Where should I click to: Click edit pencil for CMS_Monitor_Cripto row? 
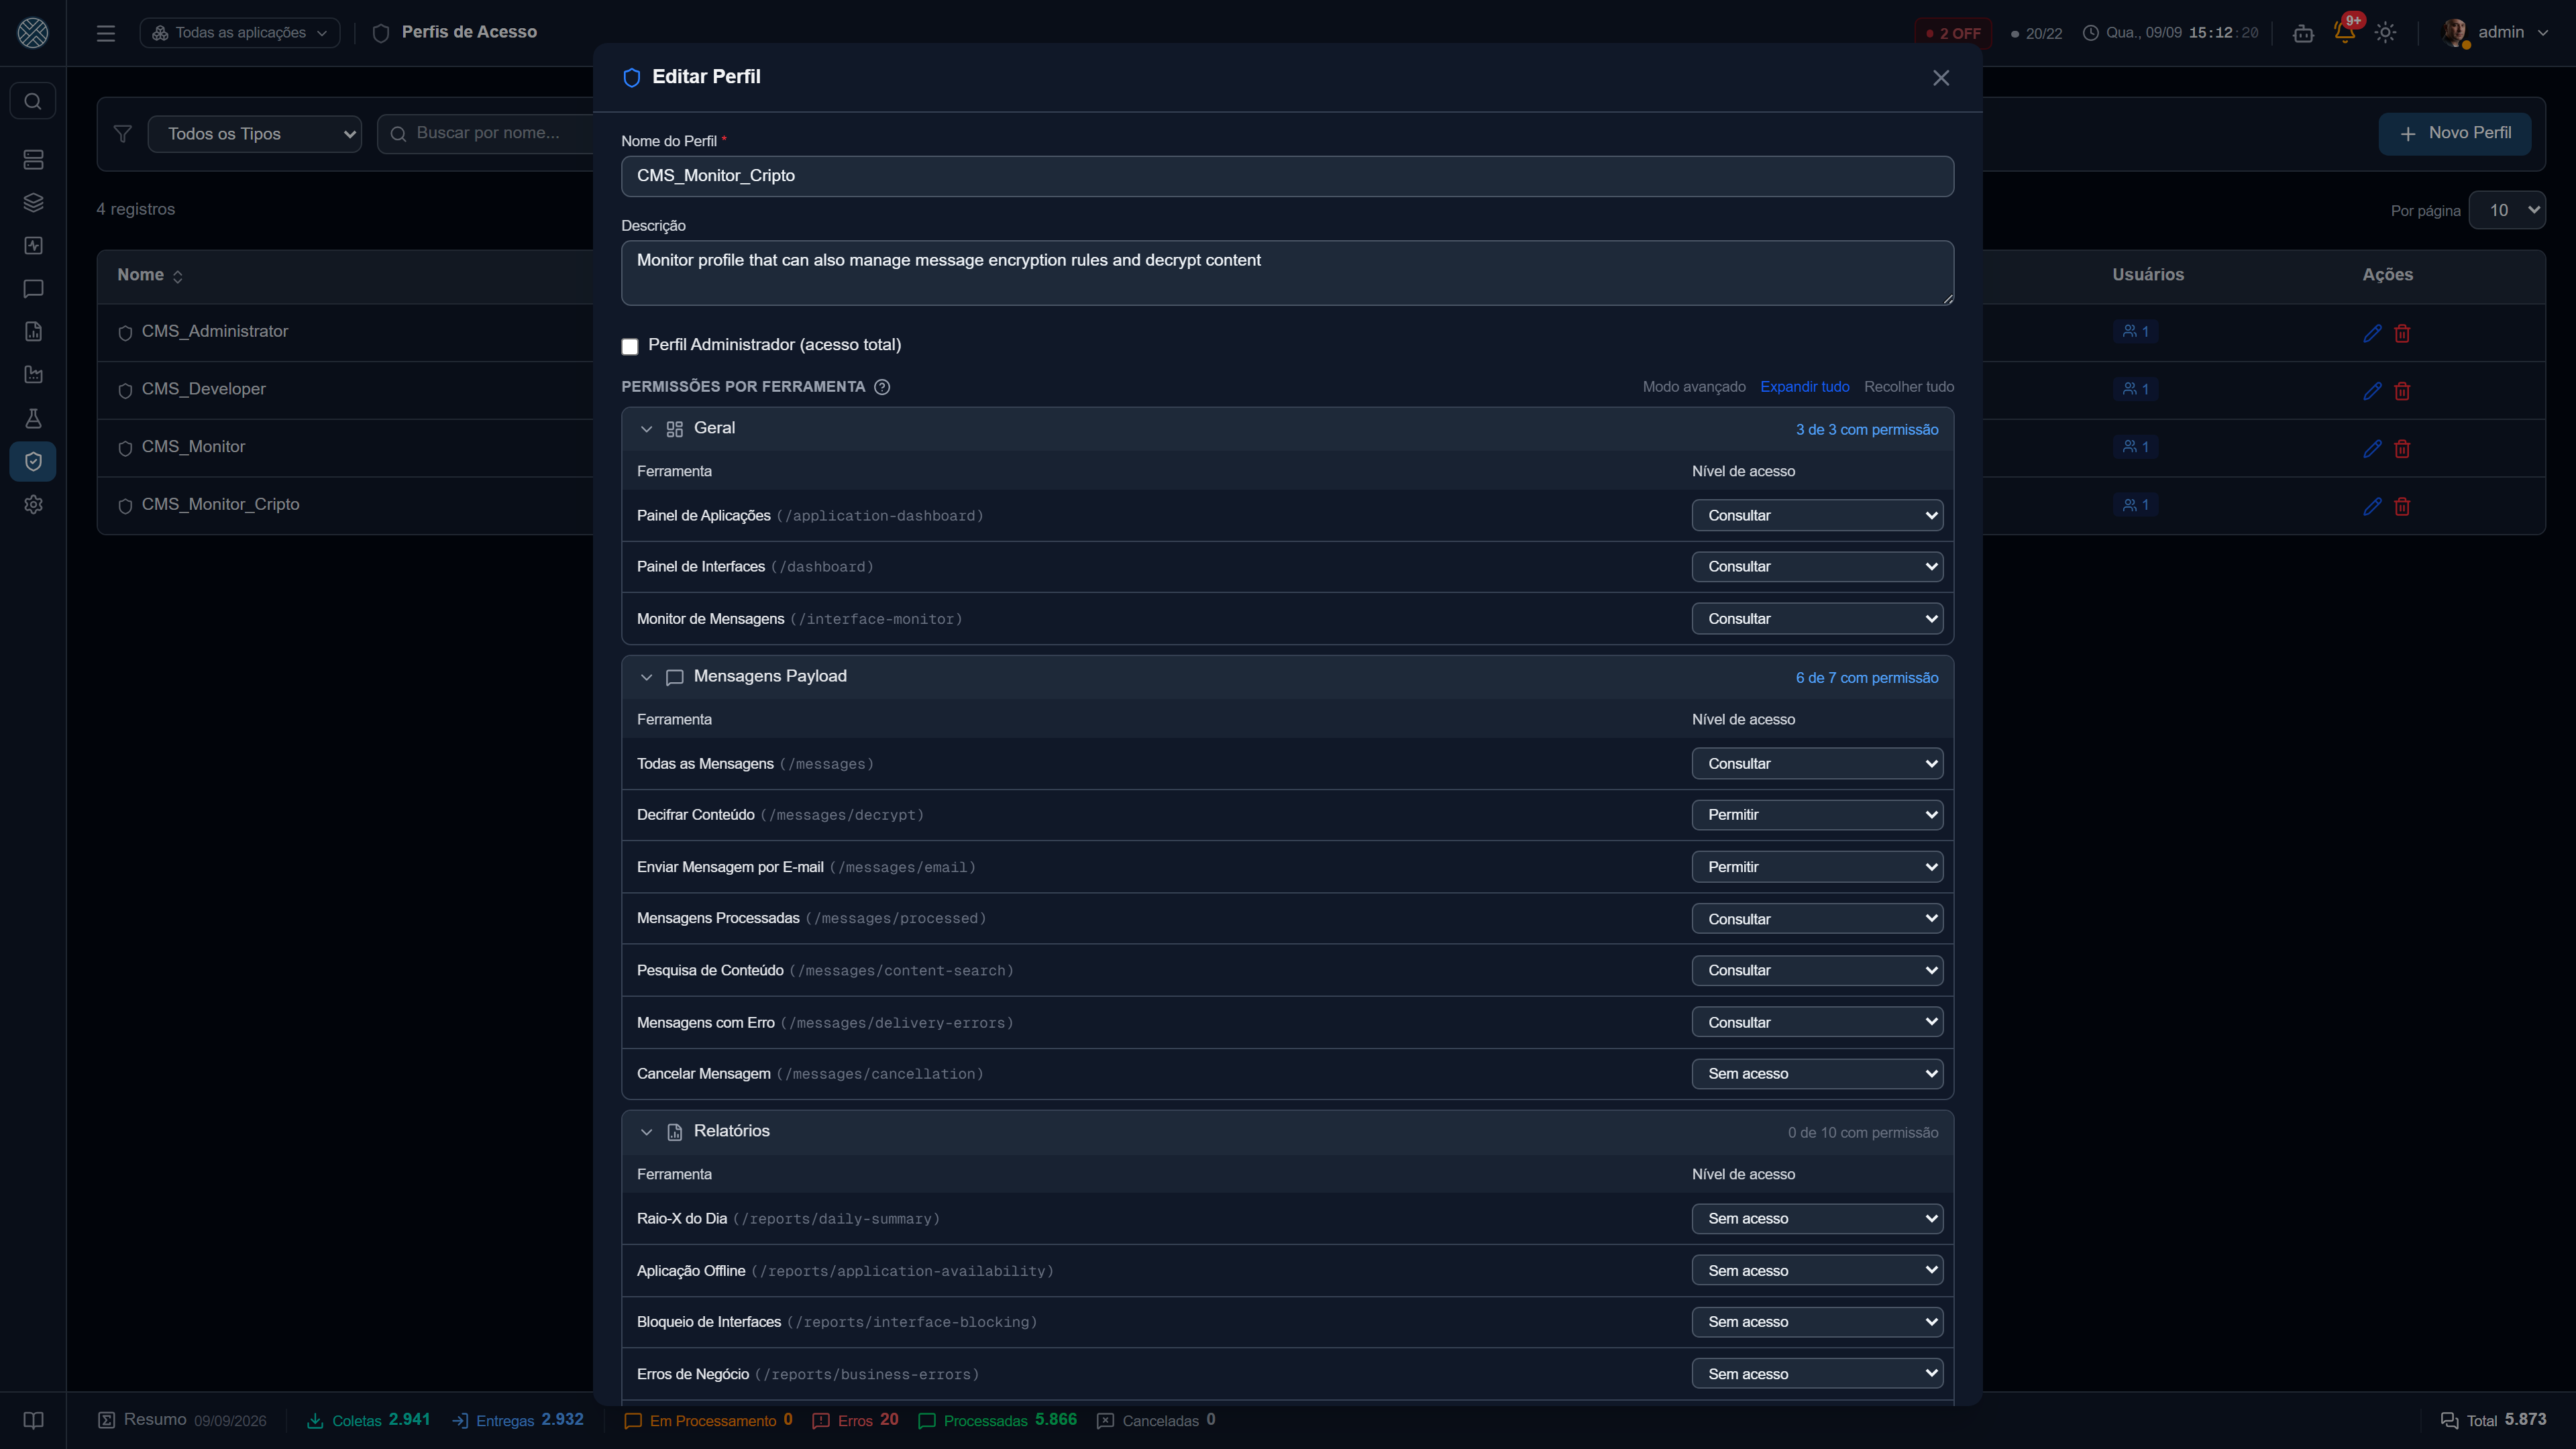coord(2372,506)
